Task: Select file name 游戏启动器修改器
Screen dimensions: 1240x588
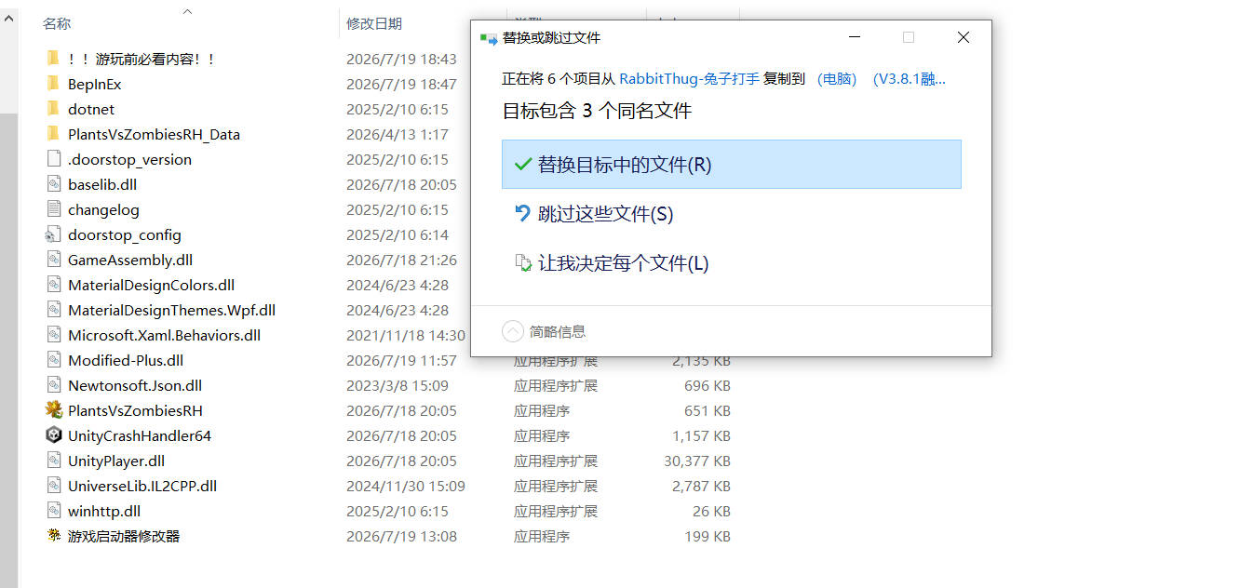Action: pos(124,536)
